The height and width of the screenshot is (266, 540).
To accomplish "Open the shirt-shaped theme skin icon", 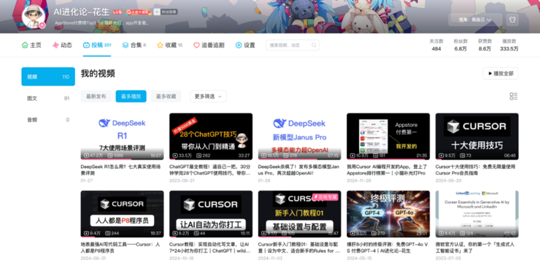I will tap(512, 20).
